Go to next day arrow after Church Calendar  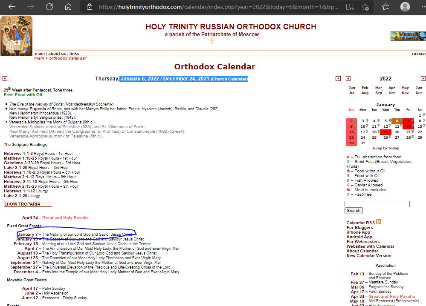coord(338,79)
